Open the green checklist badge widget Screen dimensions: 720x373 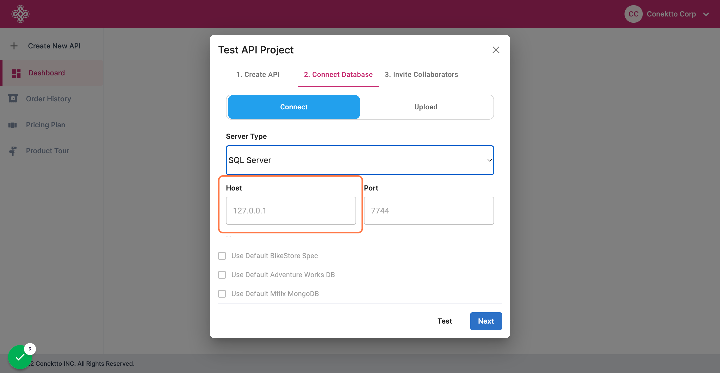[20, 357]
